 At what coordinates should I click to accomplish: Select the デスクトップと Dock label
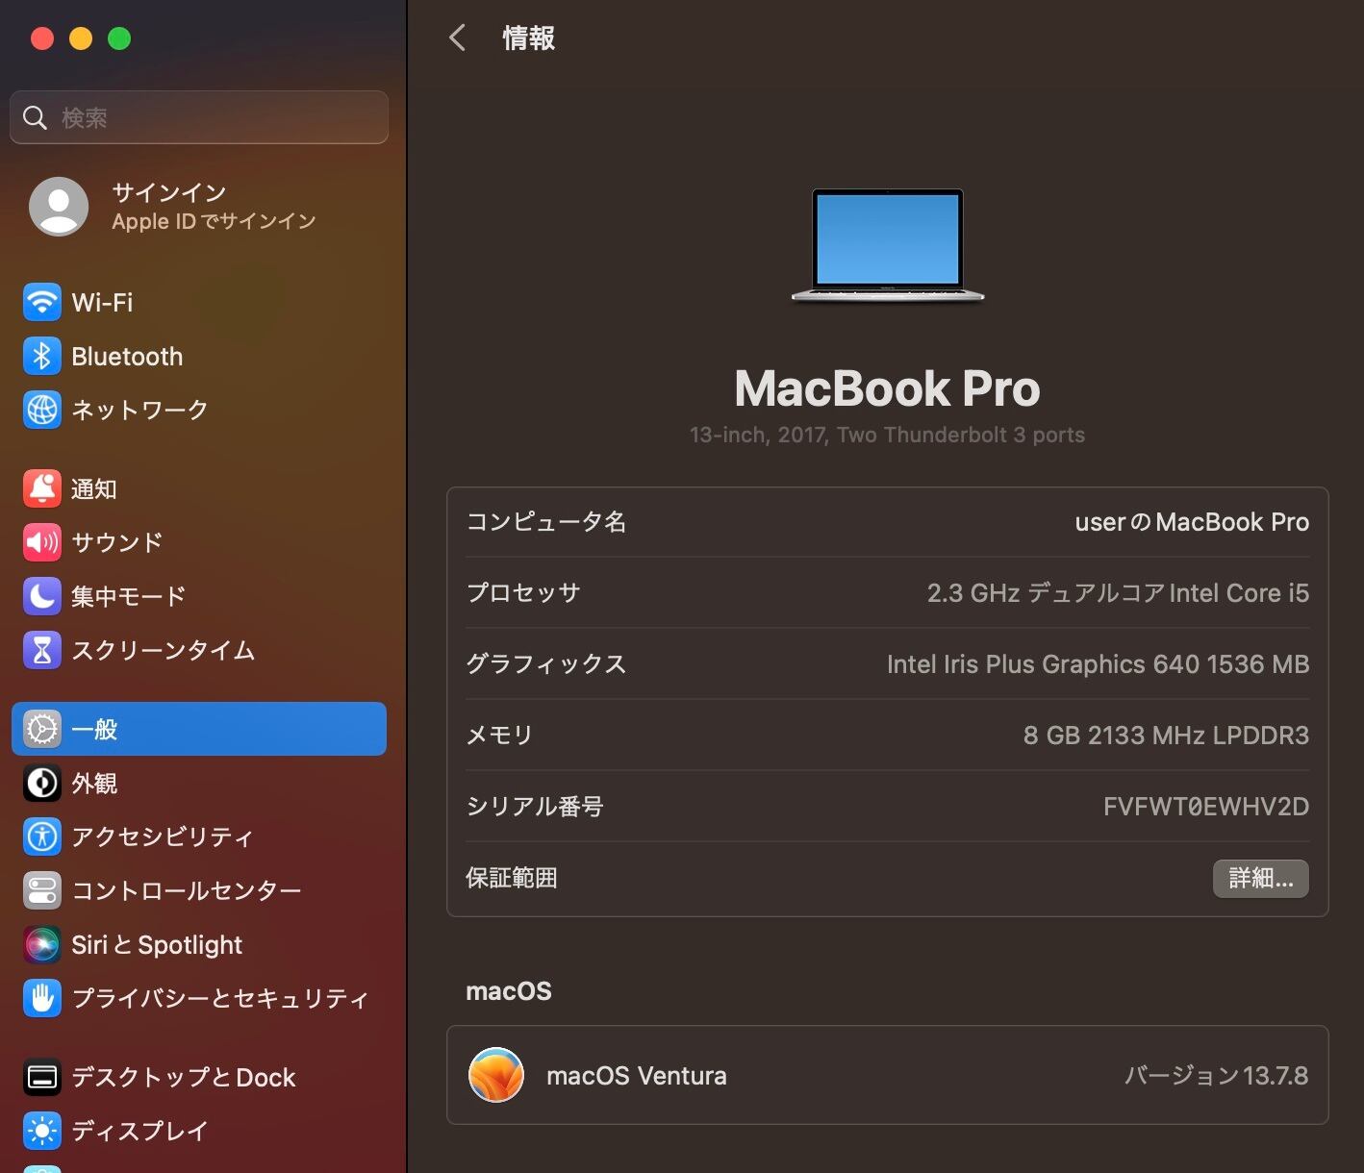(184, 1077)
